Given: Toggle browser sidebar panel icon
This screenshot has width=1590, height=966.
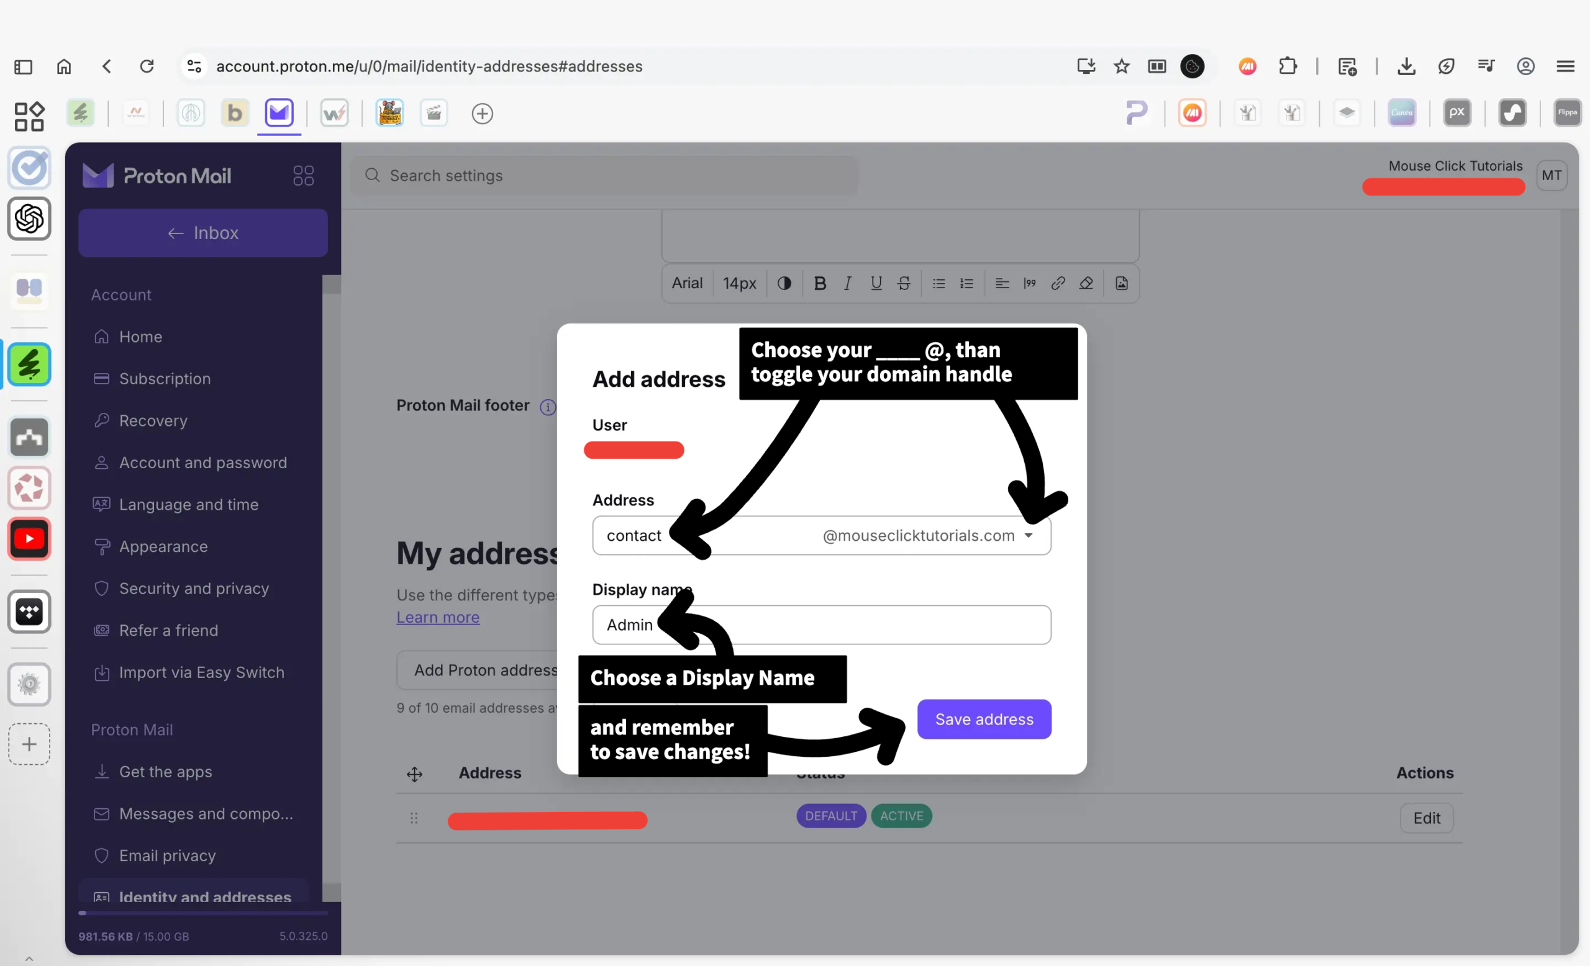Looking at the screenshot, I should (23, 66).
